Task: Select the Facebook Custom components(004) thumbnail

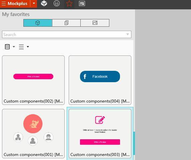Action: (x=100, y=80)
